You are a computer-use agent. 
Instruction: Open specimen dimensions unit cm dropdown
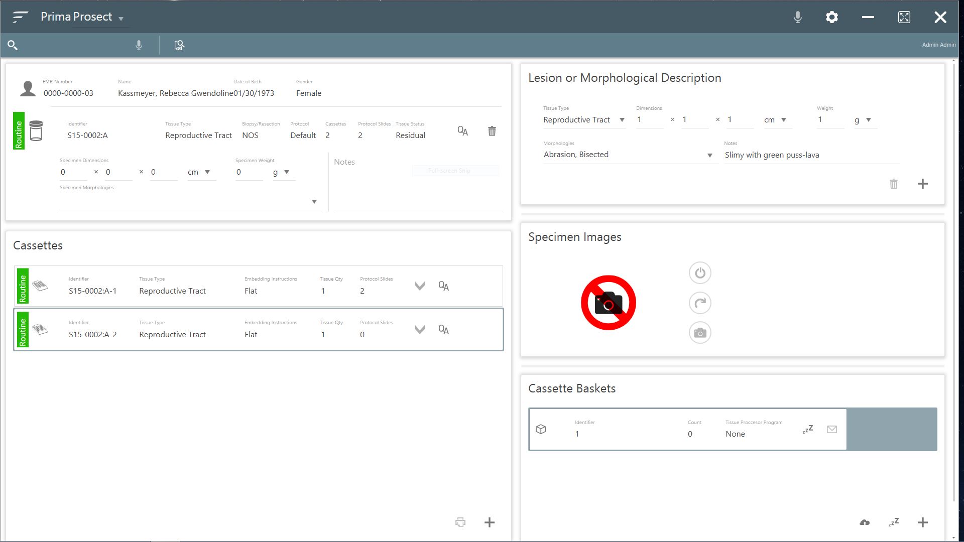pos(207,172)
